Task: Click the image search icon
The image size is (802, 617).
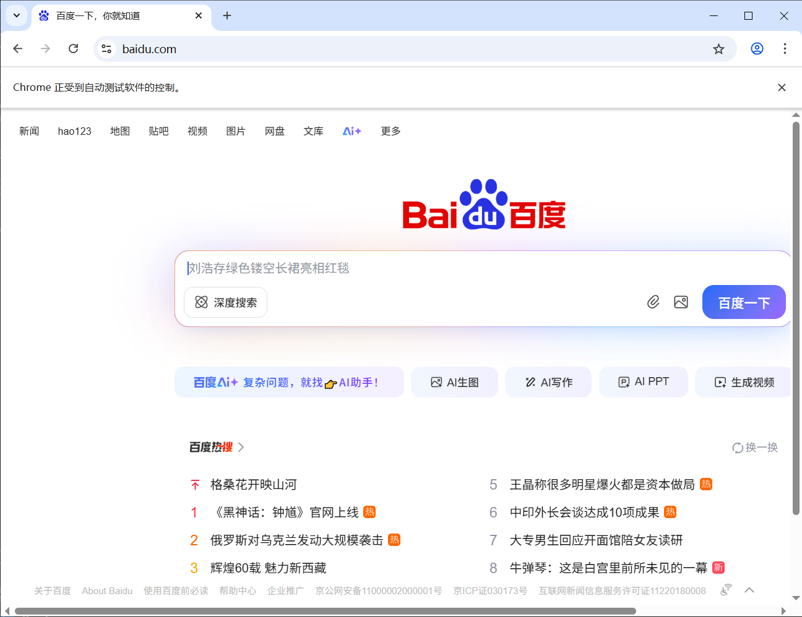Action: coord(681,302)
